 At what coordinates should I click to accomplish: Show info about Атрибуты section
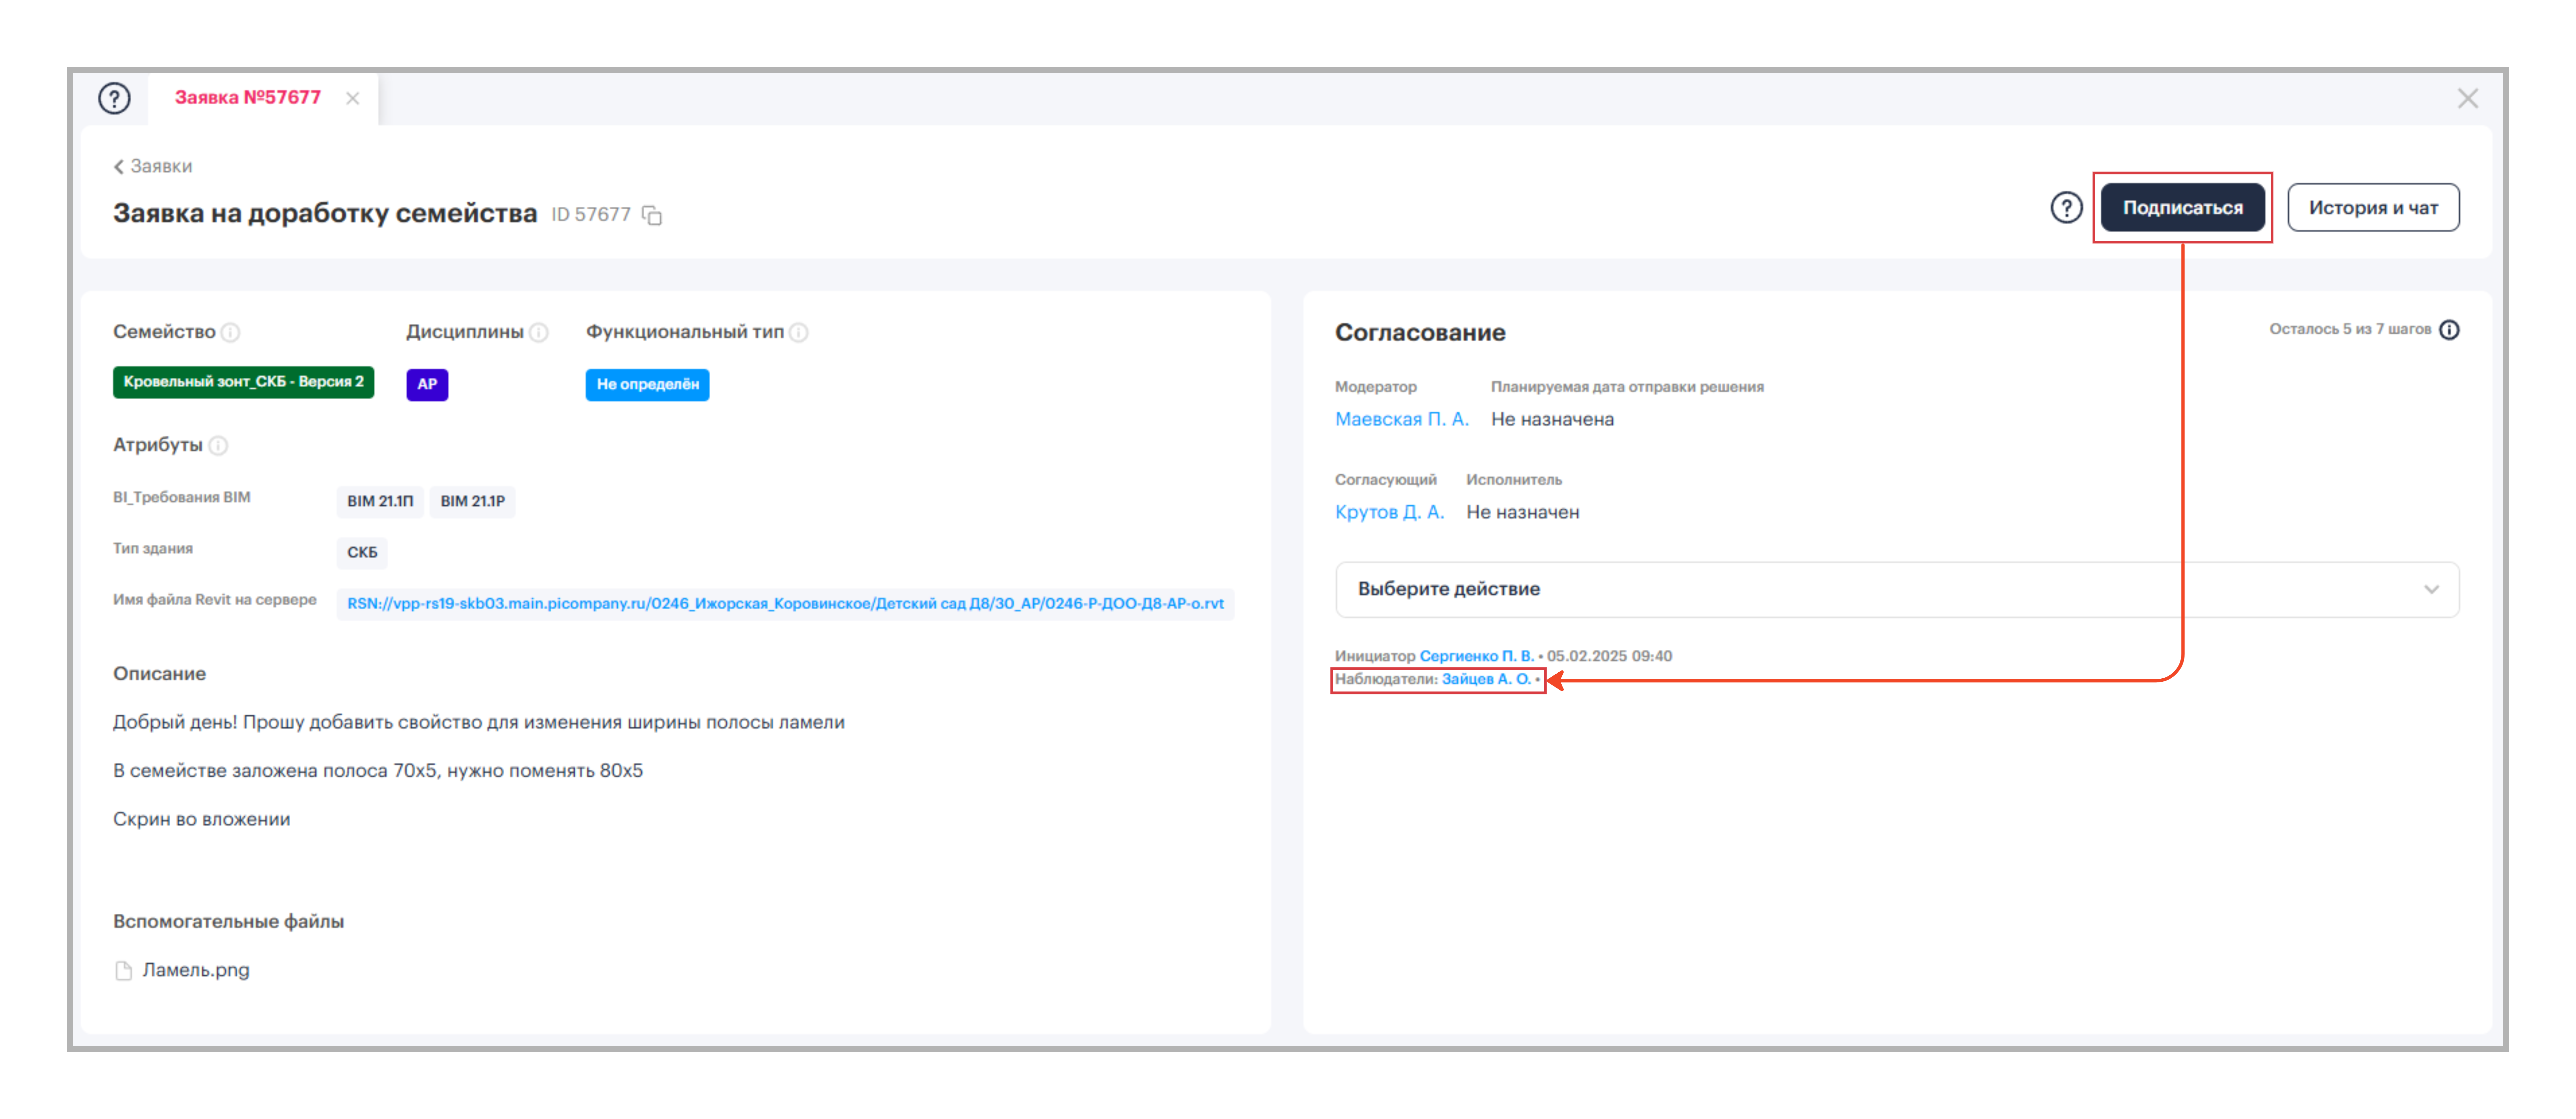point(218,446)
